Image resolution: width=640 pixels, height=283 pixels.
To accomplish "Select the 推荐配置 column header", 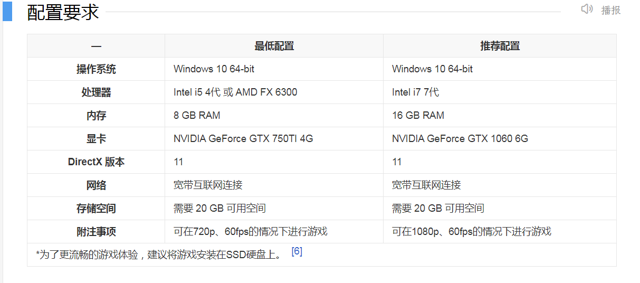I will coord(500,46).
